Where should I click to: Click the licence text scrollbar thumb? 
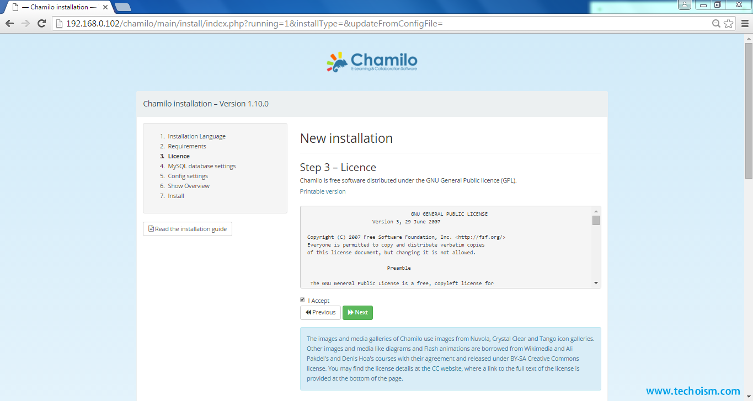point(596,221)
